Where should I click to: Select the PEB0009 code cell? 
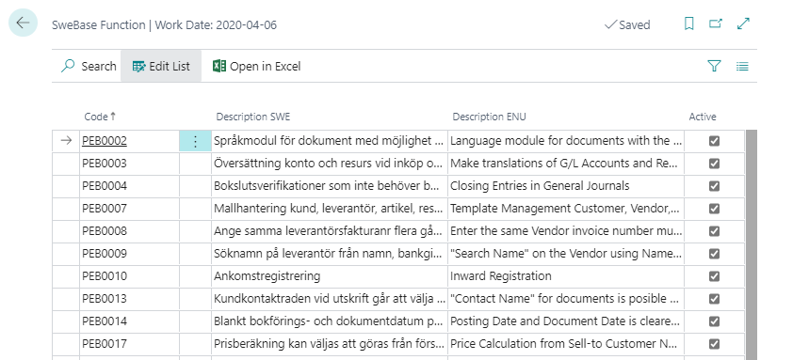point(130,254)
